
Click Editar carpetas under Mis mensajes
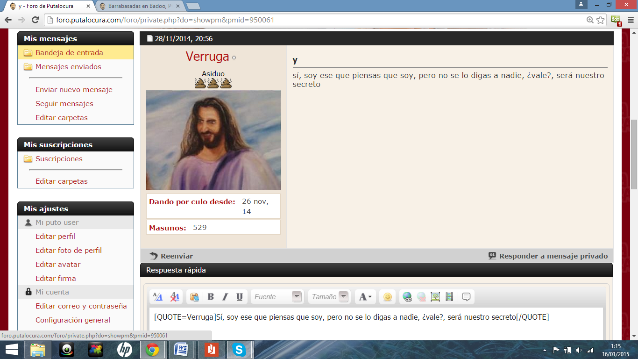[62, 118]
